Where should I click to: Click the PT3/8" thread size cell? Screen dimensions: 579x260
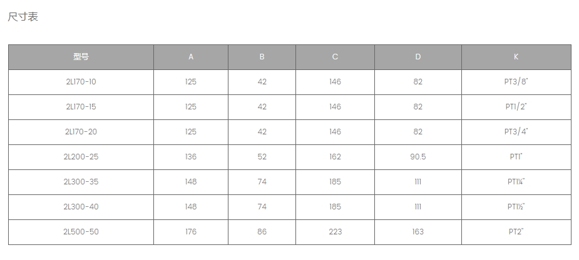tap(516, 82)
